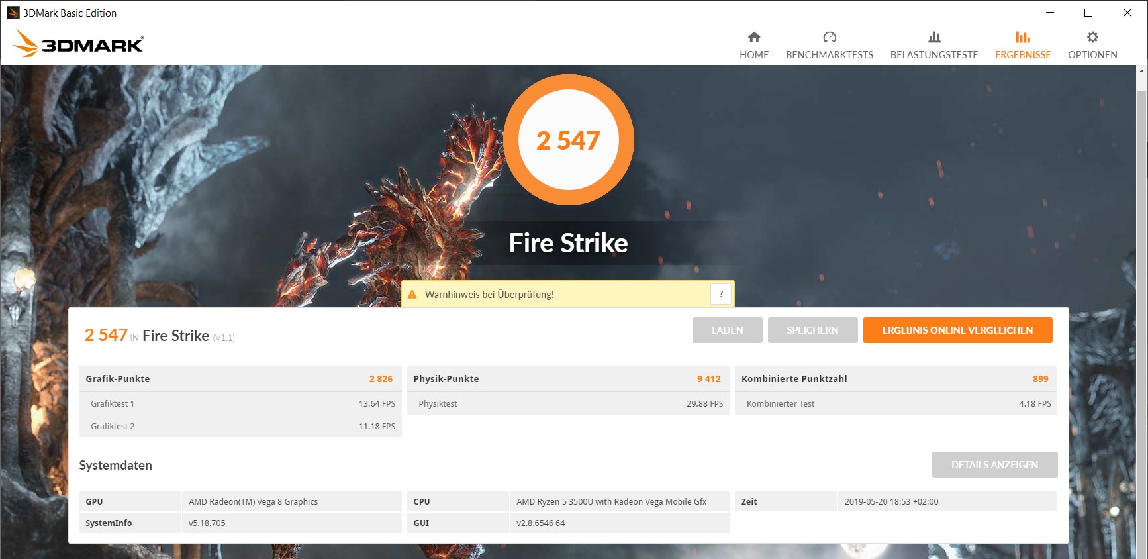Click the Physiktest row
This screenshot has height=559, width=1148.
click(568, 403)
